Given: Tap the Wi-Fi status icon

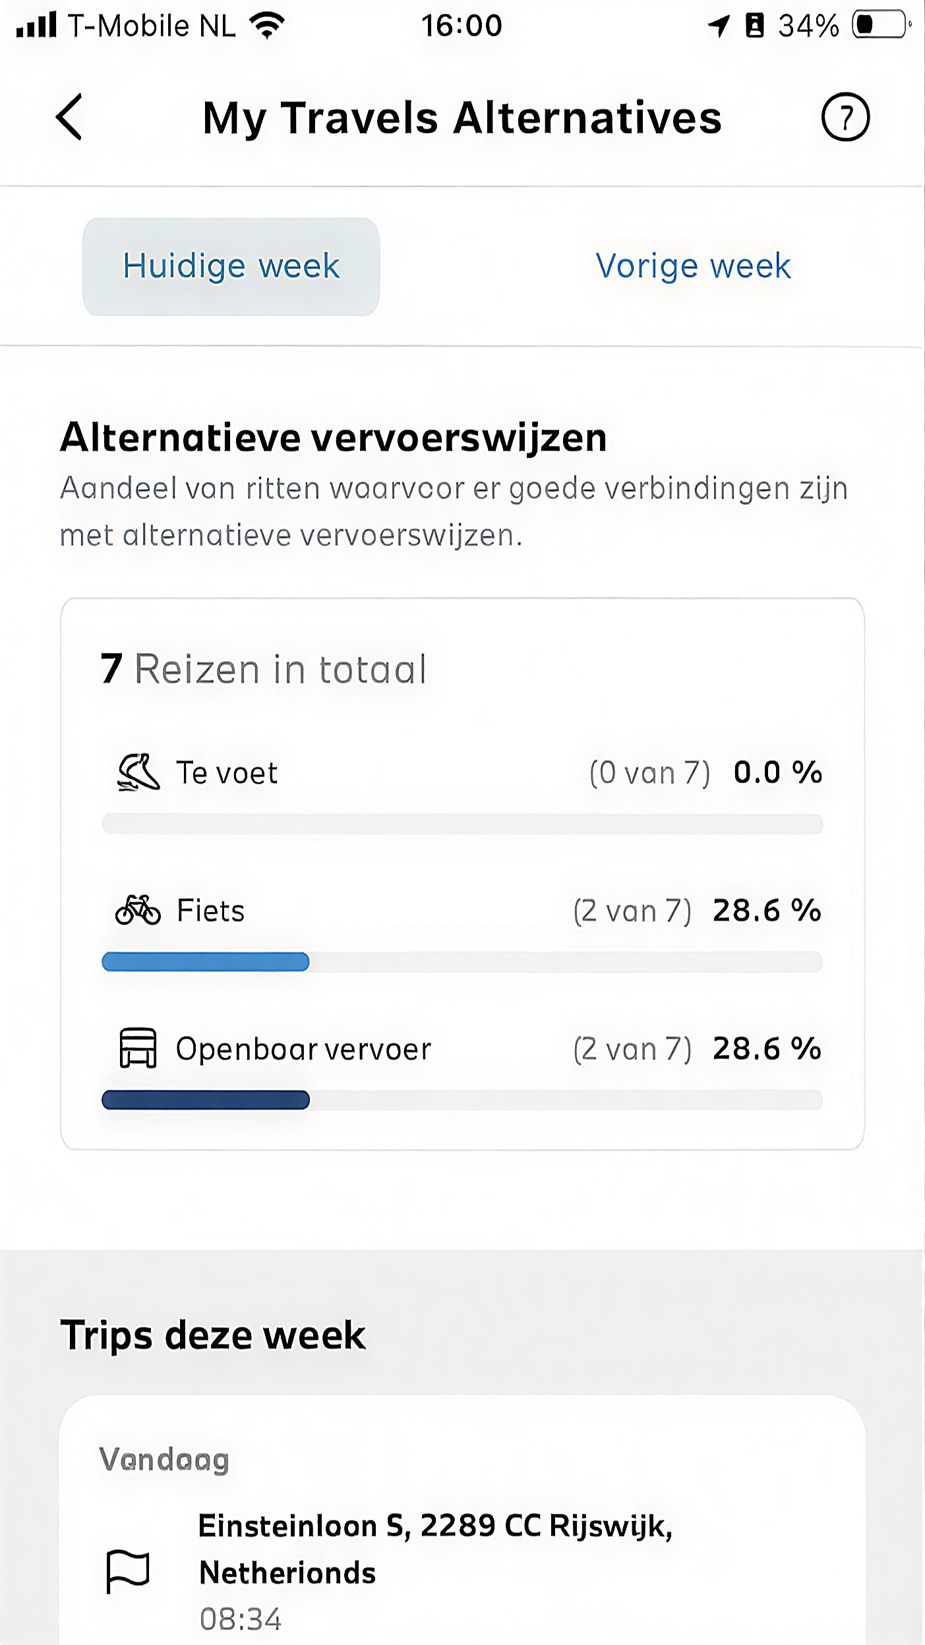Looking at the screenshot, I should pos(267,26).
